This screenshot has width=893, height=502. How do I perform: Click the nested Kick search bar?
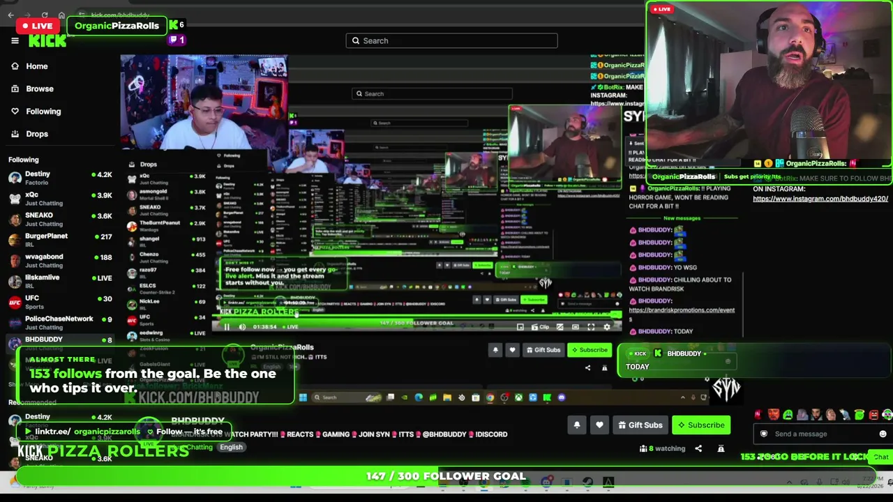(x=432, y=93)
